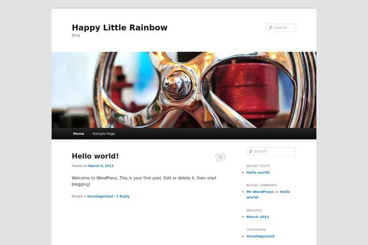Open the March 6, 2012 post date link

click(101, 166)
